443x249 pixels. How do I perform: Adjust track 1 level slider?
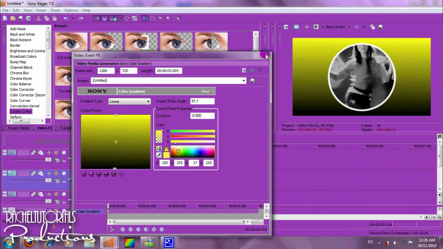(x=48, y=160)
